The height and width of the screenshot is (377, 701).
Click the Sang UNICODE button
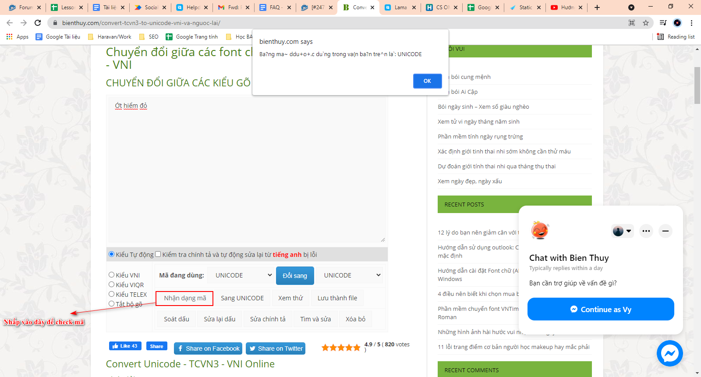tap(242, 298)
